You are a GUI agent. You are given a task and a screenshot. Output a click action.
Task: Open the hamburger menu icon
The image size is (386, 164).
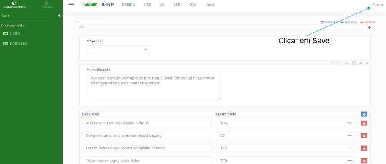[x=71, y=5]
